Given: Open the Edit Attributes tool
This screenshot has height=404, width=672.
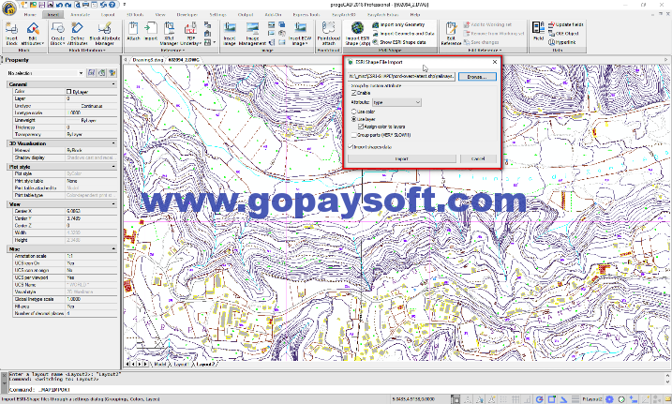Looking at the screenshot, I should (x=33, y=34).
